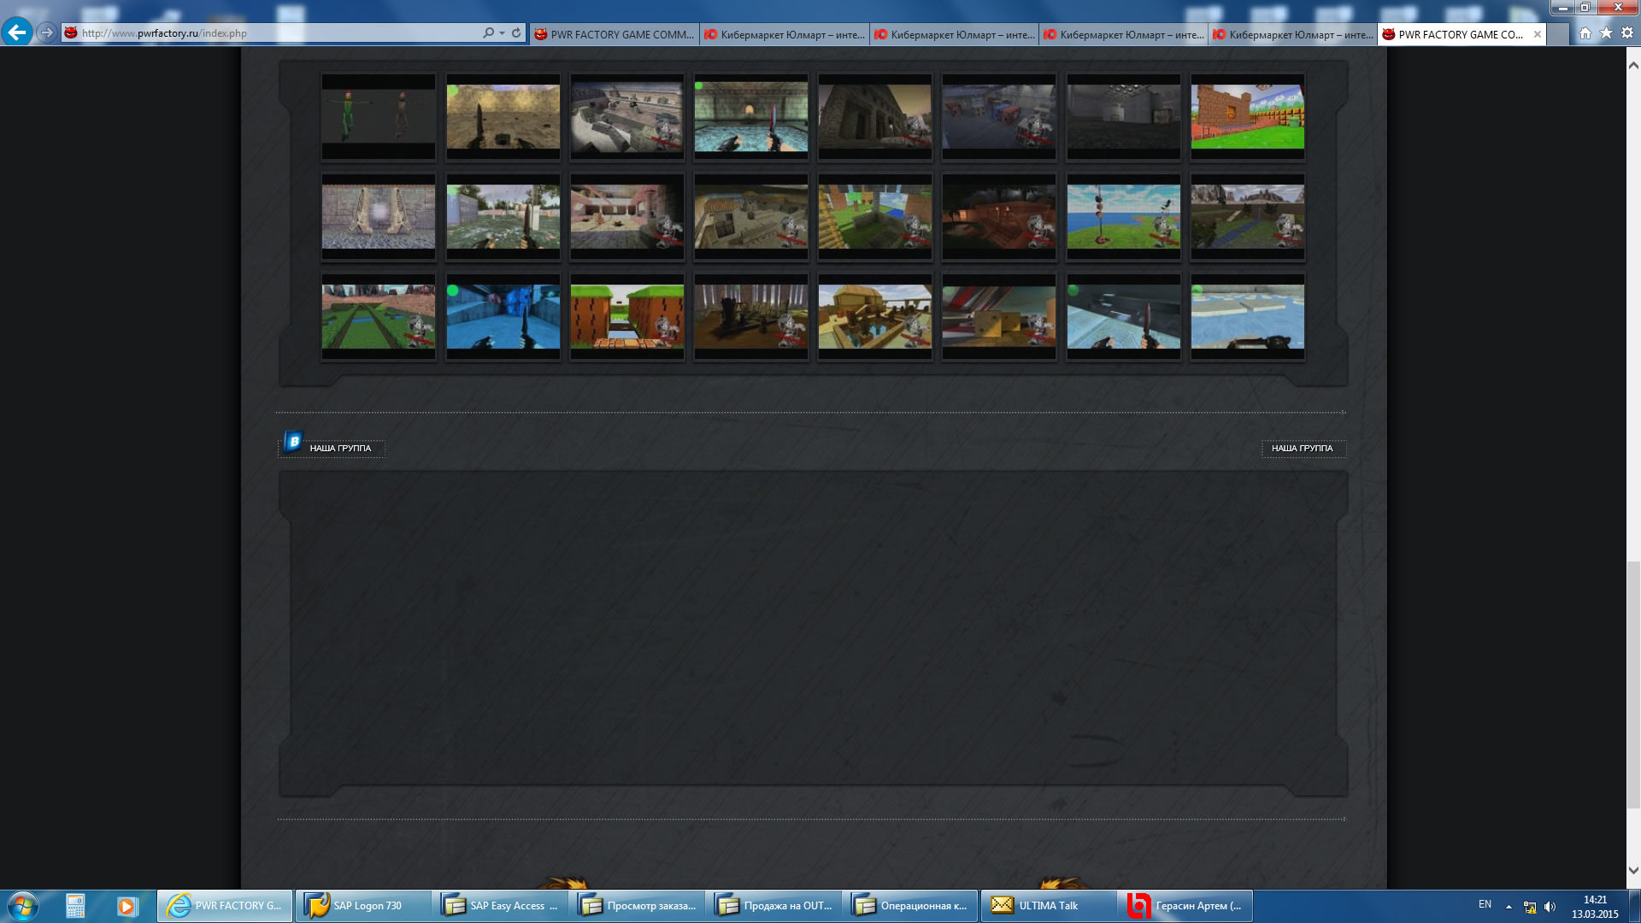Open Favorites star icon
This screenshot has height=923, width=1641.
click(1606, 32)
